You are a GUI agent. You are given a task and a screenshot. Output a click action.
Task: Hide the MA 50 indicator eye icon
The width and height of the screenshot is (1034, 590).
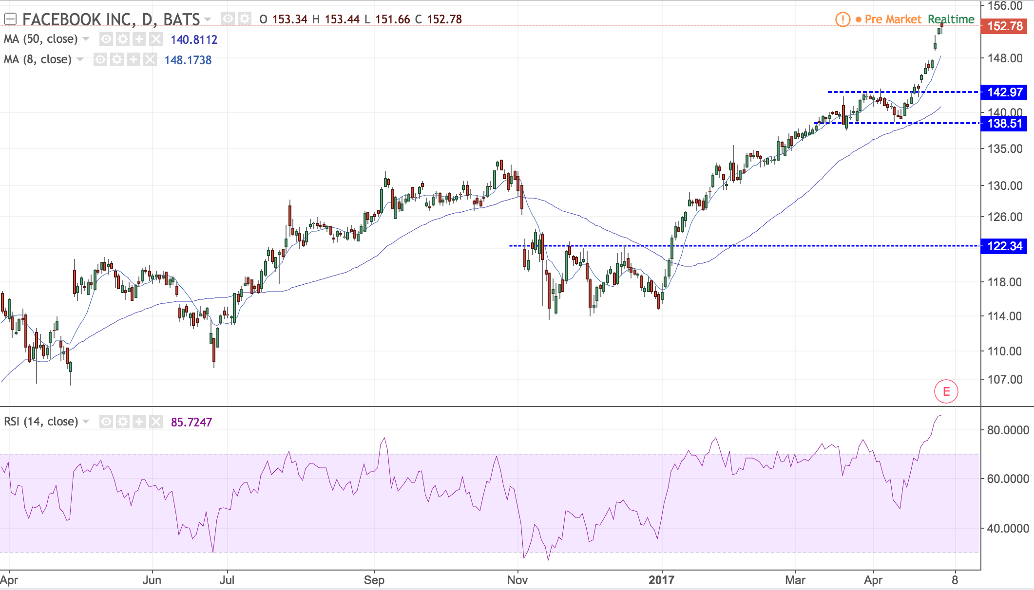click(x=106, y=39)
